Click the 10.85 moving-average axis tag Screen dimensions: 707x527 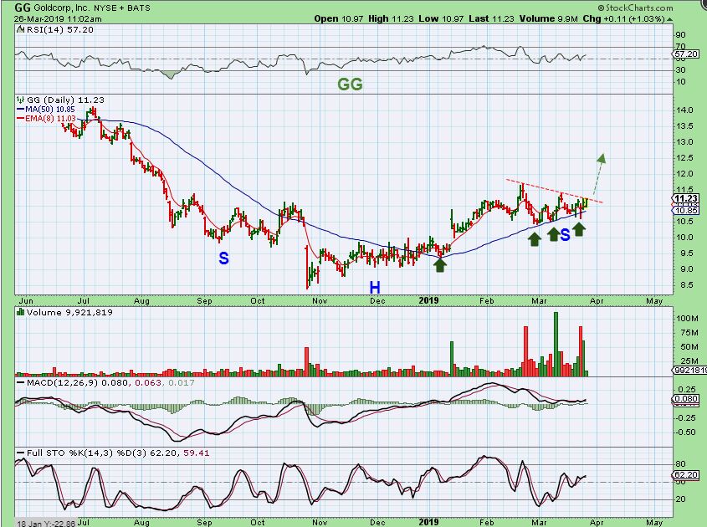686,211
